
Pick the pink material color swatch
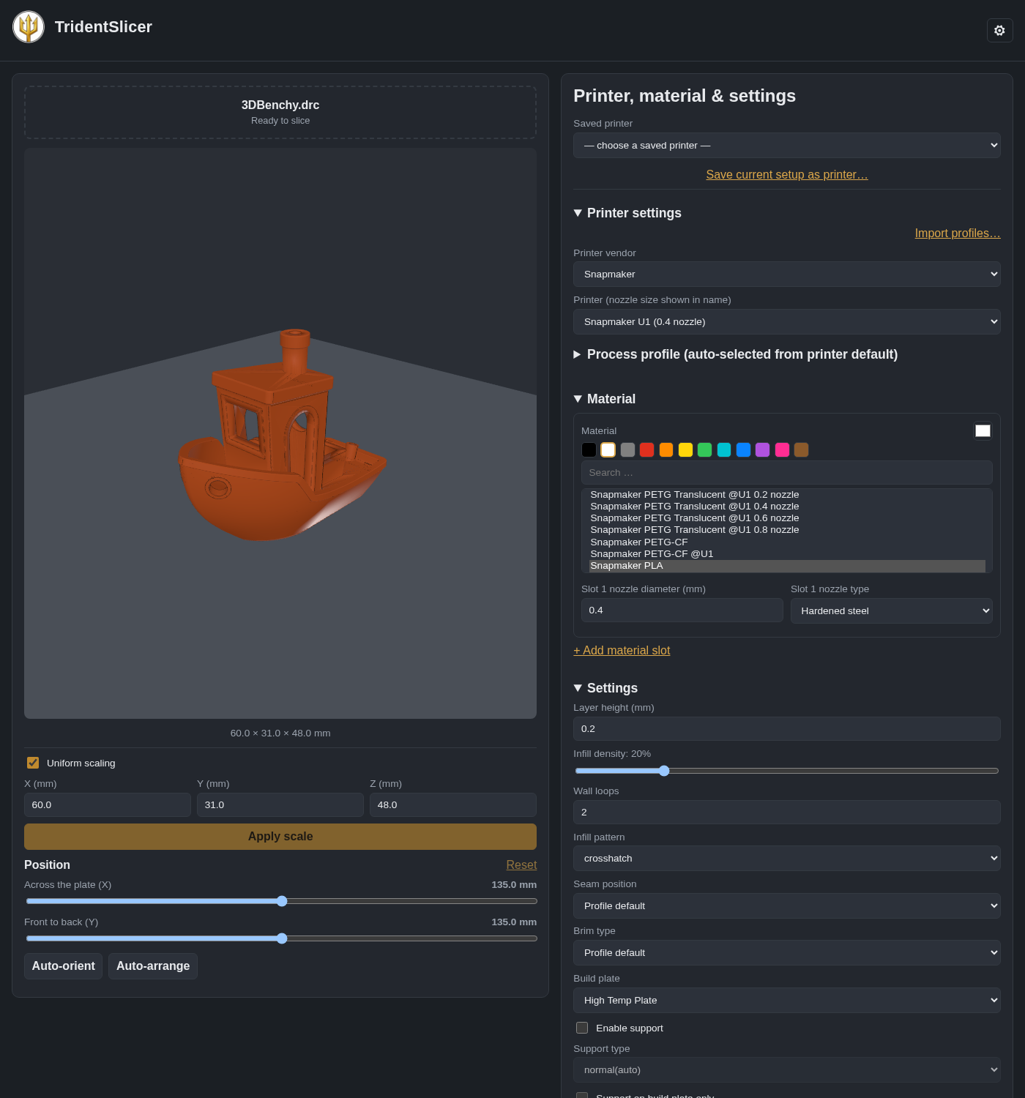782,449
